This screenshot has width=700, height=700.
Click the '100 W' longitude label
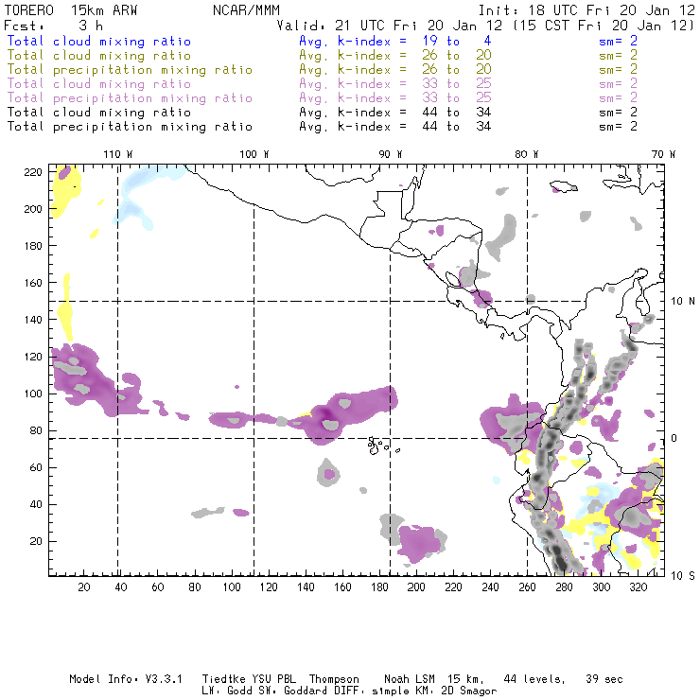[254, 154]
